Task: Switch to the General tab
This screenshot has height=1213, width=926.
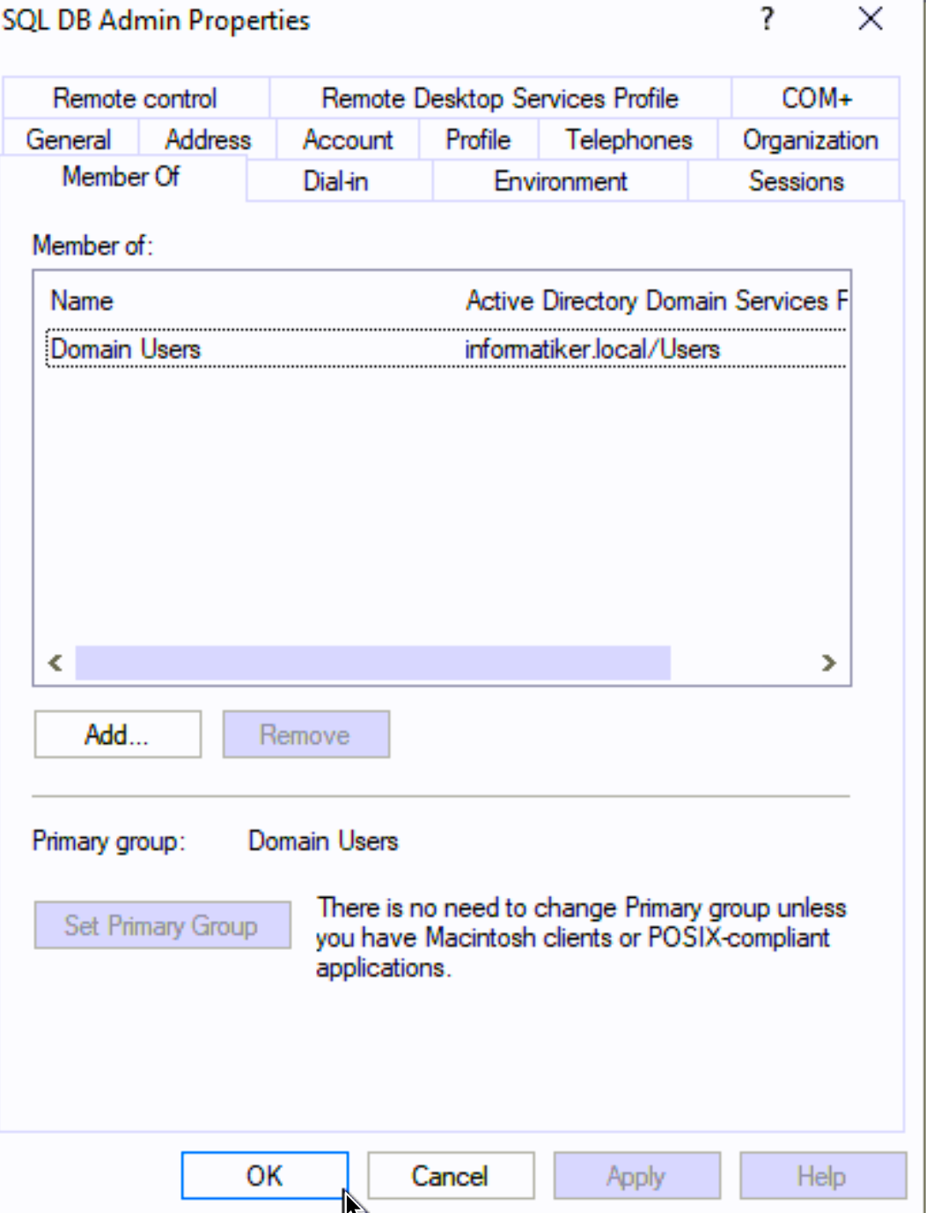Action: (69, 139)
